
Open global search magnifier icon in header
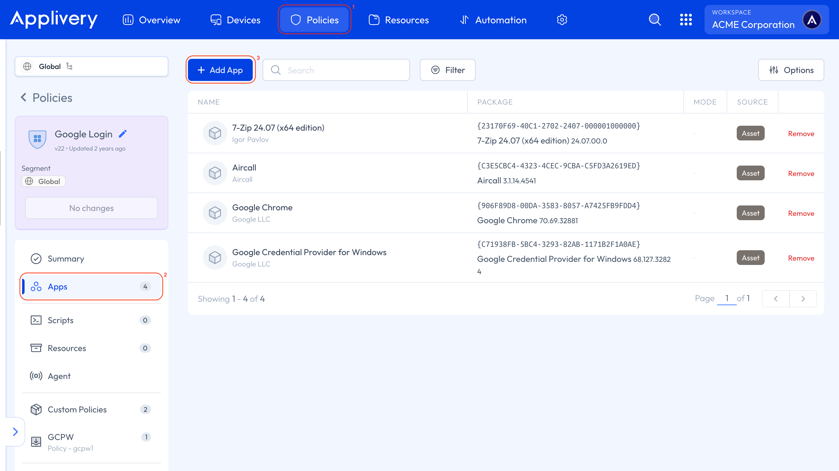click(655, 20)
